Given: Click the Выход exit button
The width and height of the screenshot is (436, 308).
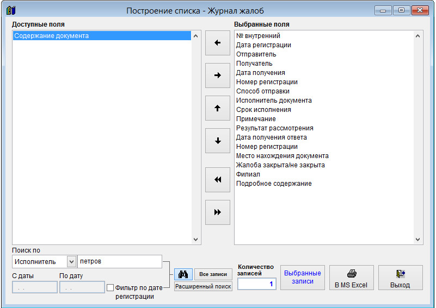Looking at the screenshot, I should (x=401, y=278).
